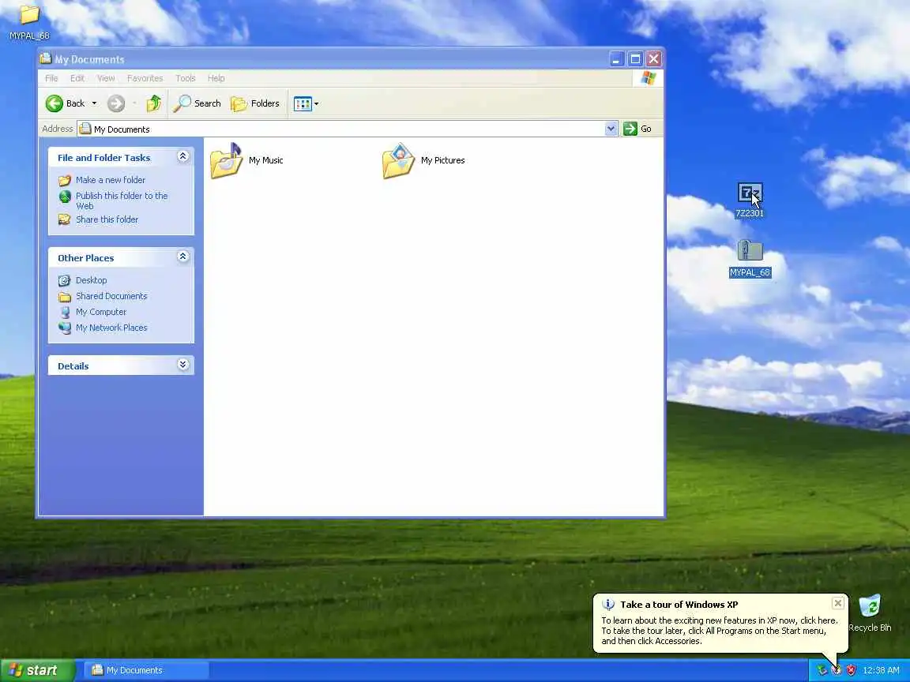Click the grayed Forward arrow button

(116, 103)
